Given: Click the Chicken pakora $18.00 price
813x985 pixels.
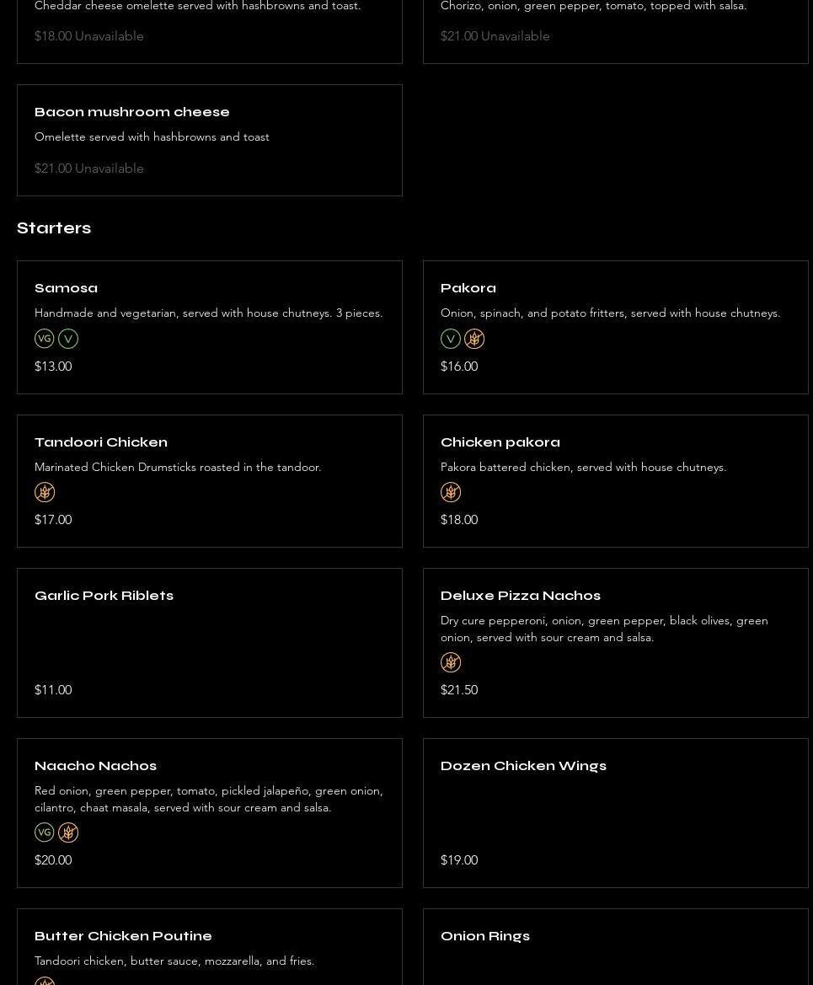Looking at the screenshot, I should pyautogui.click(x=459, y=520).
